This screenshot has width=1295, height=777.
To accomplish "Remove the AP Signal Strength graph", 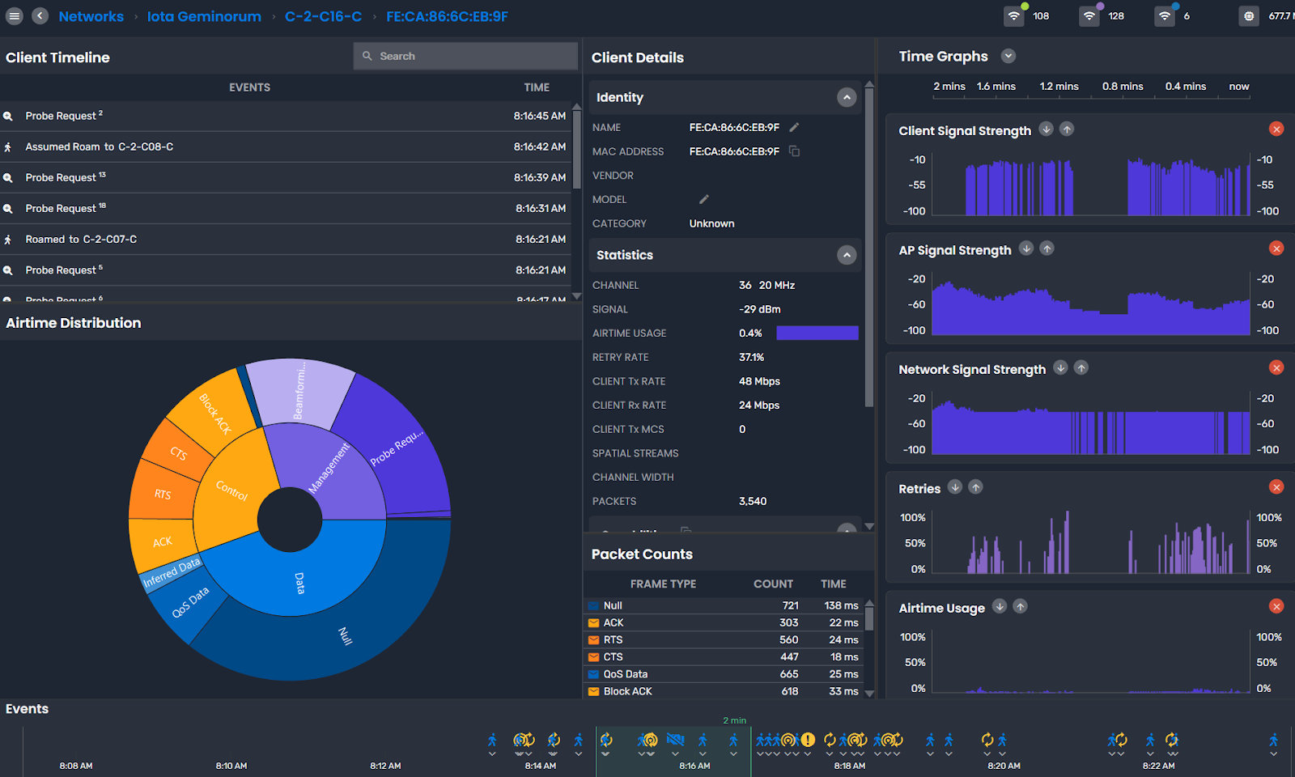I will pyautogui.click(x=1276, y=248).
